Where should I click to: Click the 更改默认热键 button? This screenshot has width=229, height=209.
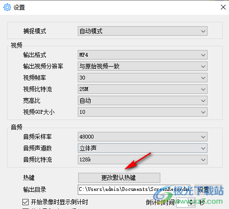(119, 178)
